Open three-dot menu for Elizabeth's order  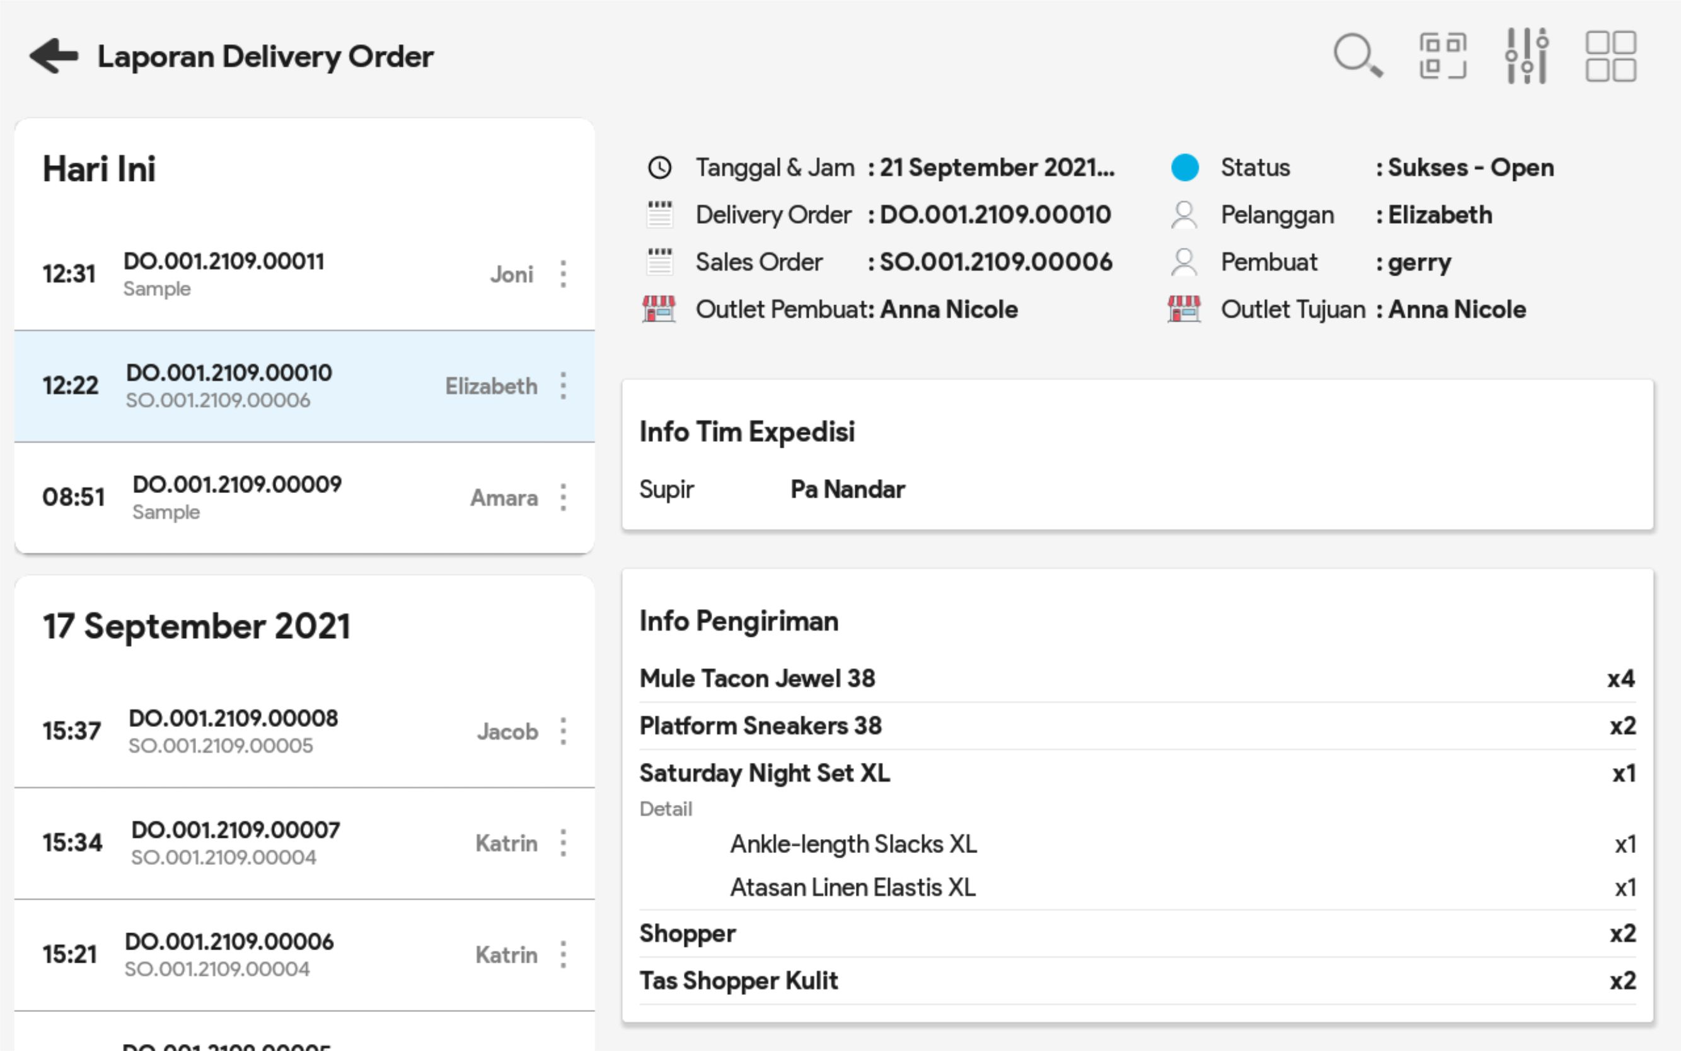coord(563,386)
